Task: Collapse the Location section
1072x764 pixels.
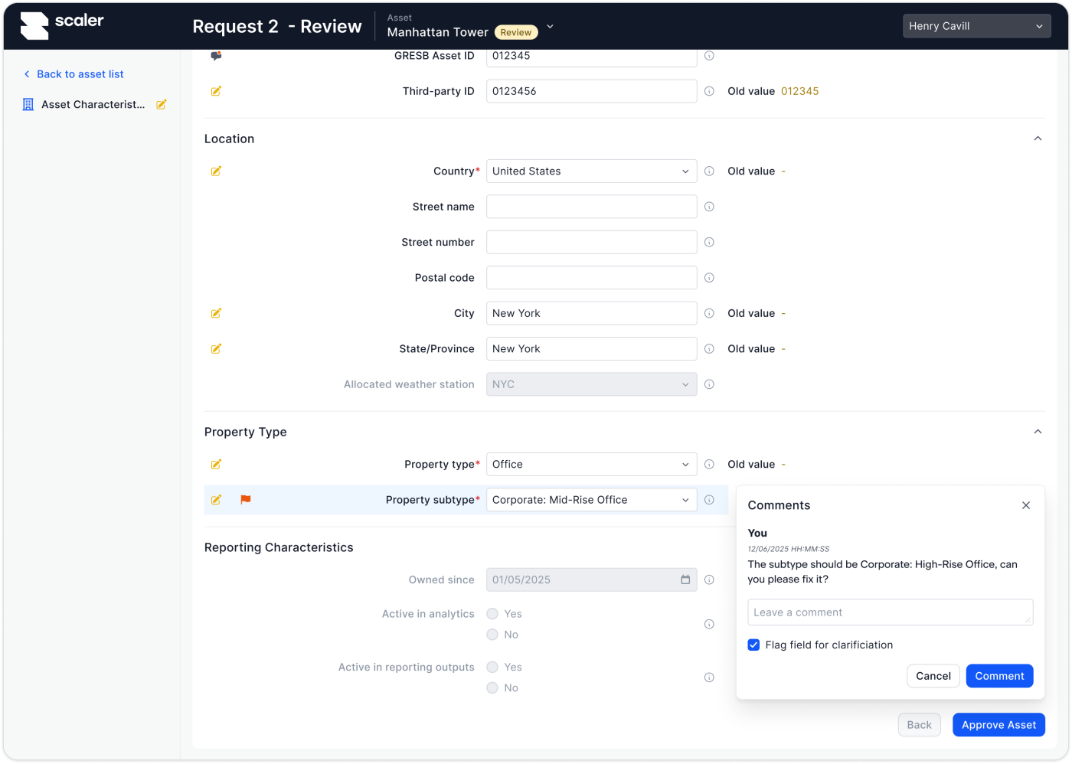Action: pos(1038,139)
